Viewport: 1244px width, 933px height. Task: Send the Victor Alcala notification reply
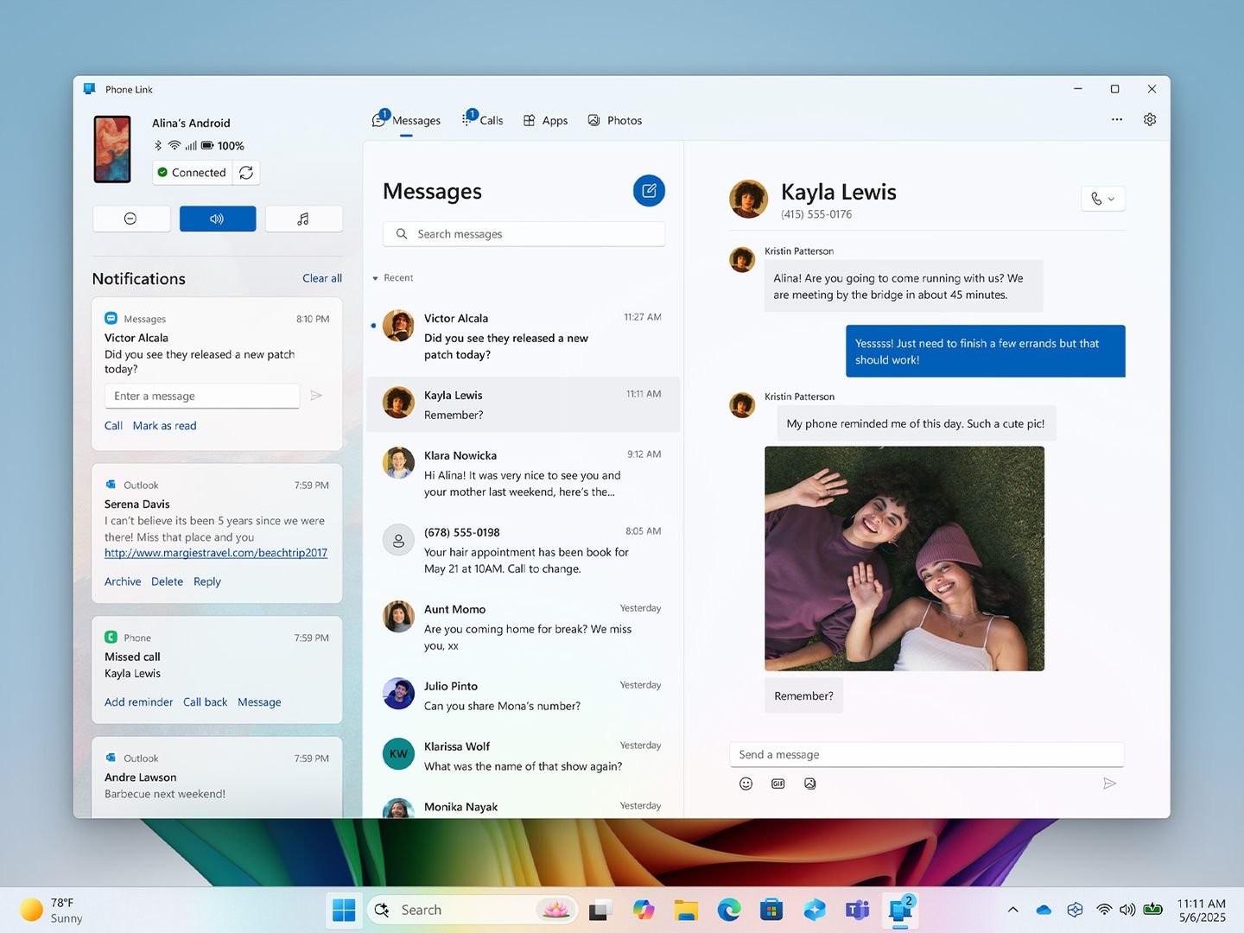point(316,396)
